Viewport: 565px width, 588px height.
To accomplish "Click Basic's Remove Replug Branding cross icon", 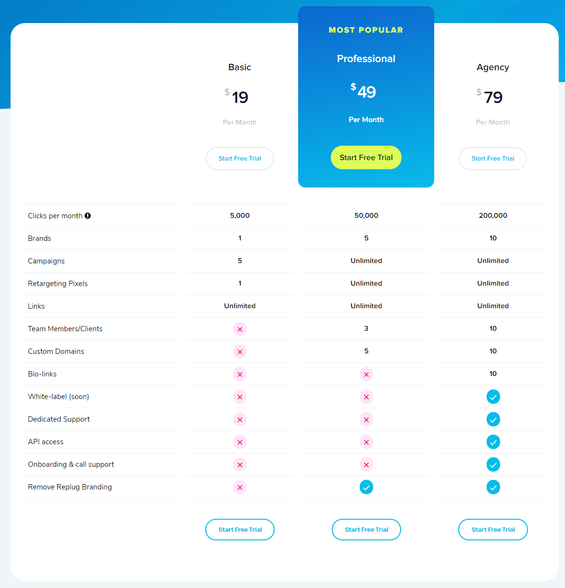I will click(x=240, y=487).
